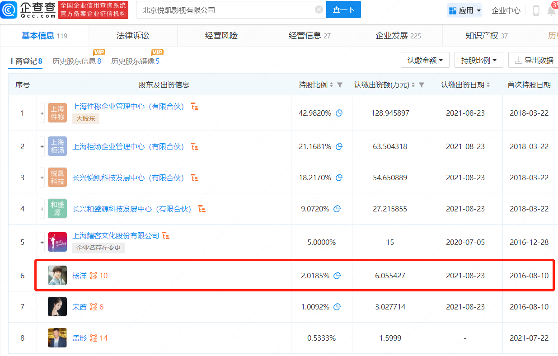The image size is (558, 356).
Task: Click pie chart icon beside 2.0185%
Action: tap(337, 276)
